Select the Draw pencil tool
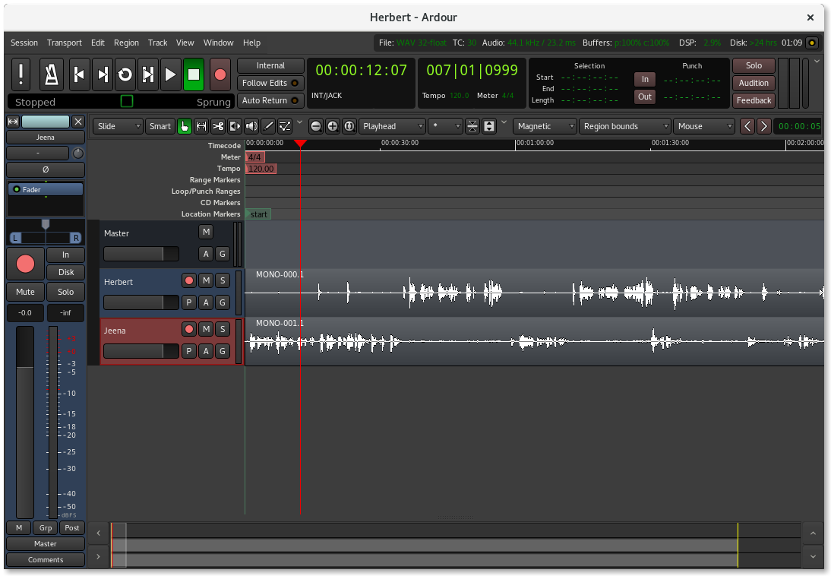Screen dimensions: 831x576 pos(269,126)
